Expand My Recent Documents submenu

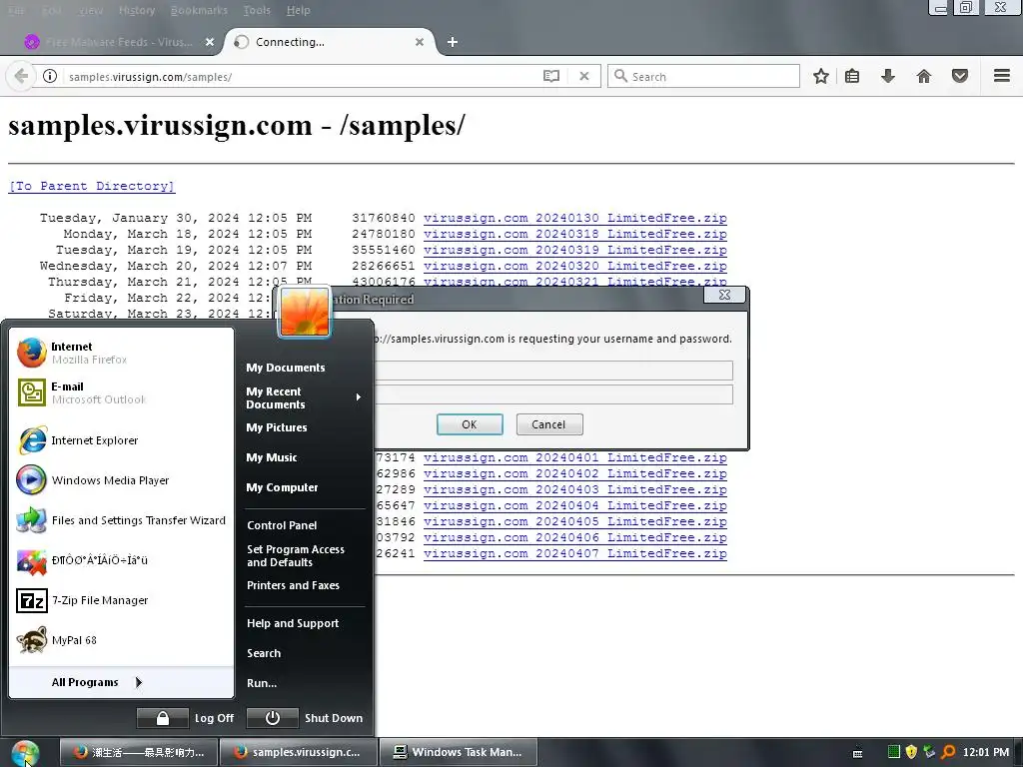point(304,397)
